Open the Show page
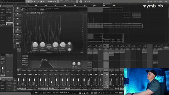The width and height of the screenshot is (169, 95). [x=166, y=1]
